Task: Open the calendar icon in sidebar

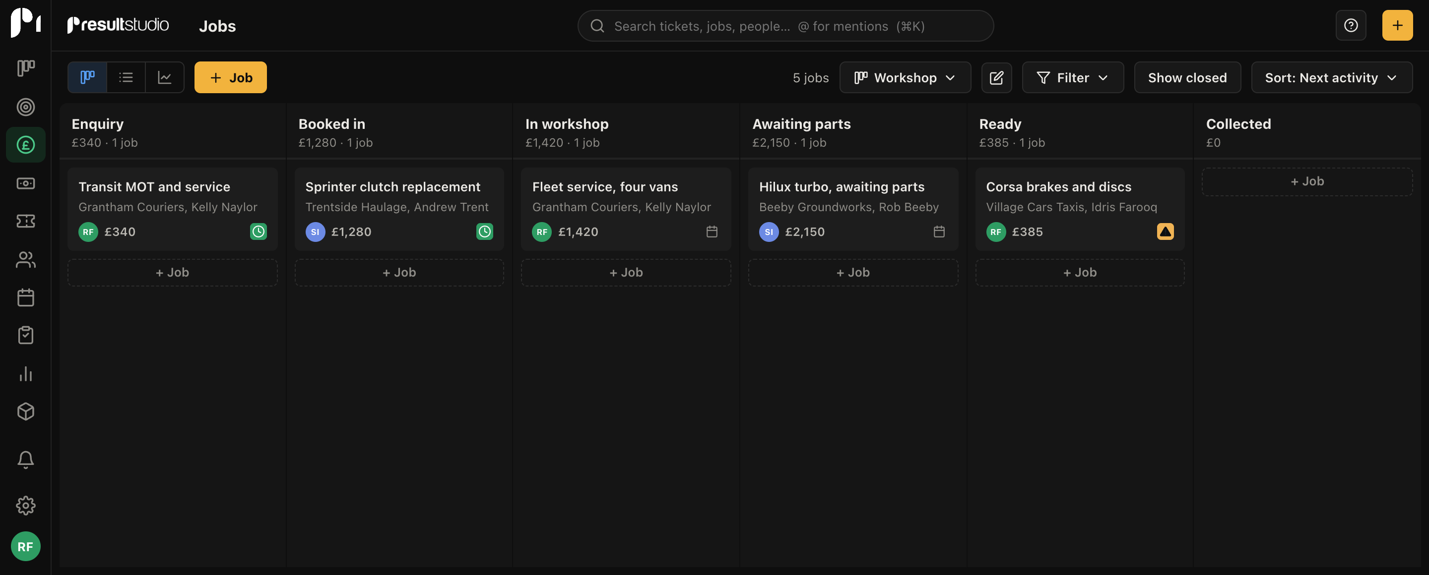Action: tap(25, 297)
